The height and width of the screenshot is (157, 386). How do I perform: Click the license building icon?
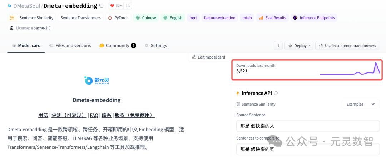12,28
